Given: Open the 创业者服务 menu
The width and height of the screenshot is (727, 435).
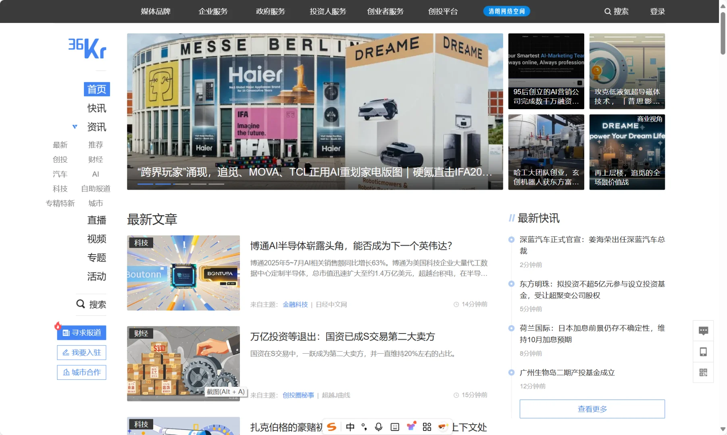Looking at the screenshot, I should [385, 11].
